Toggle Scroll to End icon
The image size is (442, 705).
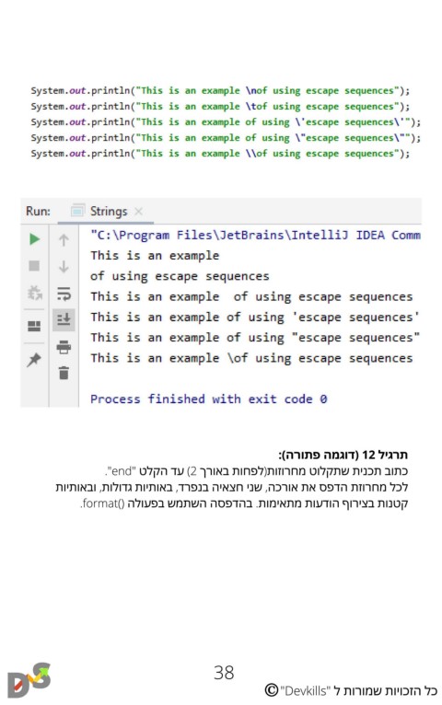[x=64, y=319]
